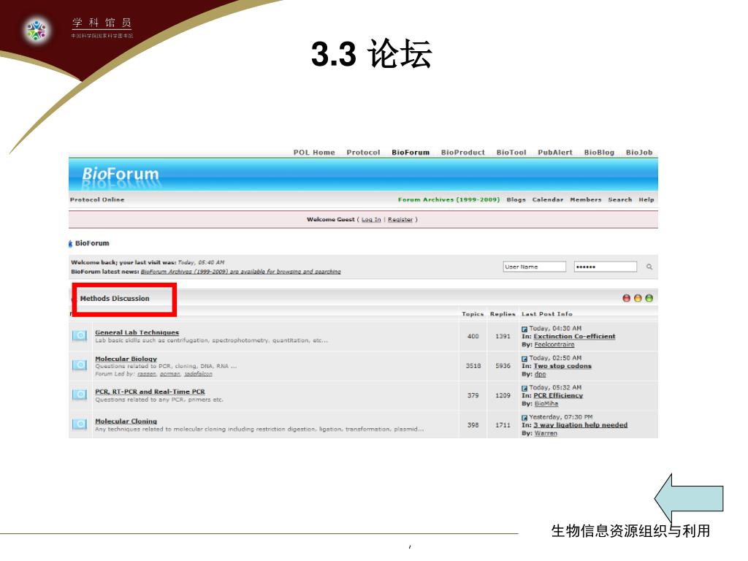
Task: Open the PubAlert page
Action: click(555, 152)
